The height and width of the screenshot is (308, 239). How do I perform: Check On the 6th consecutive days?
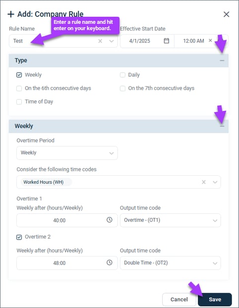(19, 89)
